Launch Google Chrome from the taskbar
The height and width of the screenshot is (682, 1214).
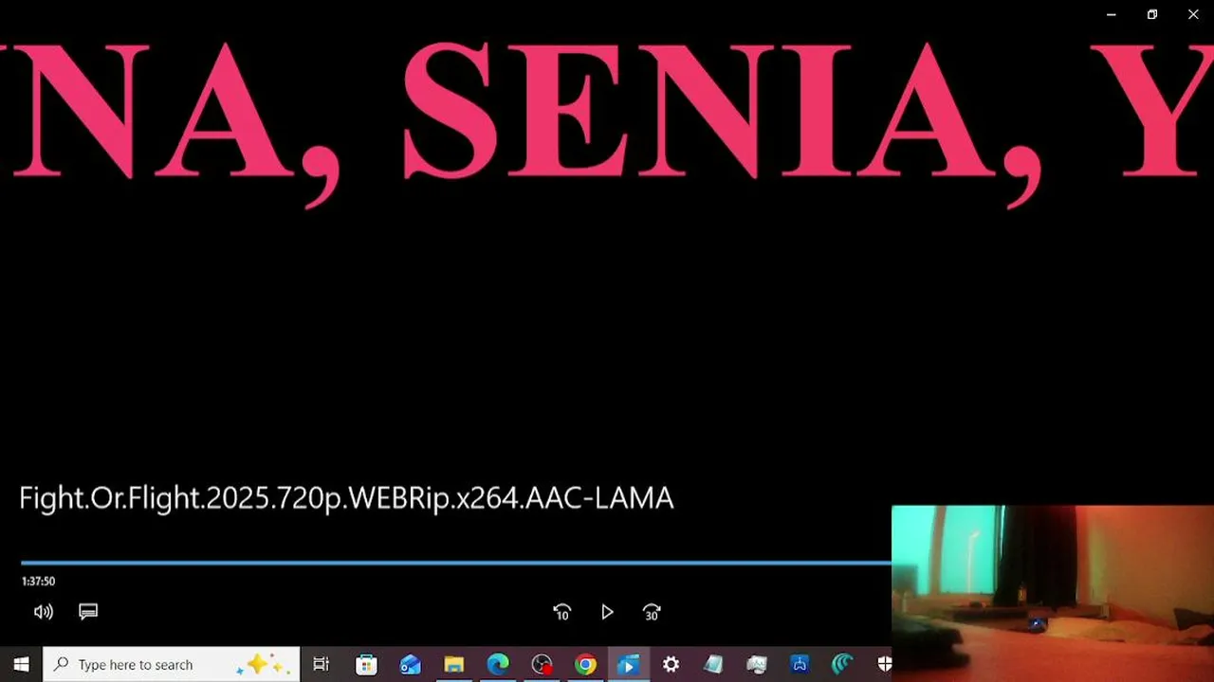pos(585,665)
